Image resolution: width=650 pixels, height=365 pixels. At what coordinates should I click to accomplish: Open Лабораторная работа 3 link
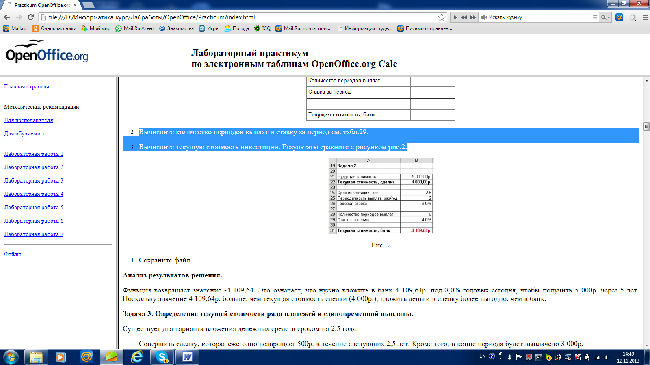[x=34, y=180]
